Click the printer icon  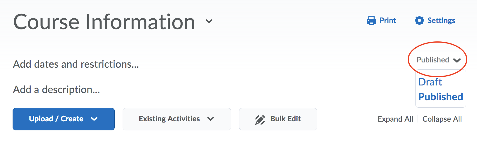[371, 20]
